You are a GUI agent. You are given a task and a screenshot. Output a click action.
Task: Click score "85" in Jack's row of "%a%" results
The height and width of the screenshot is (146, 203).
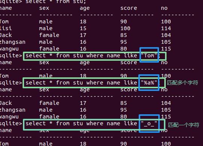point(124,103)
